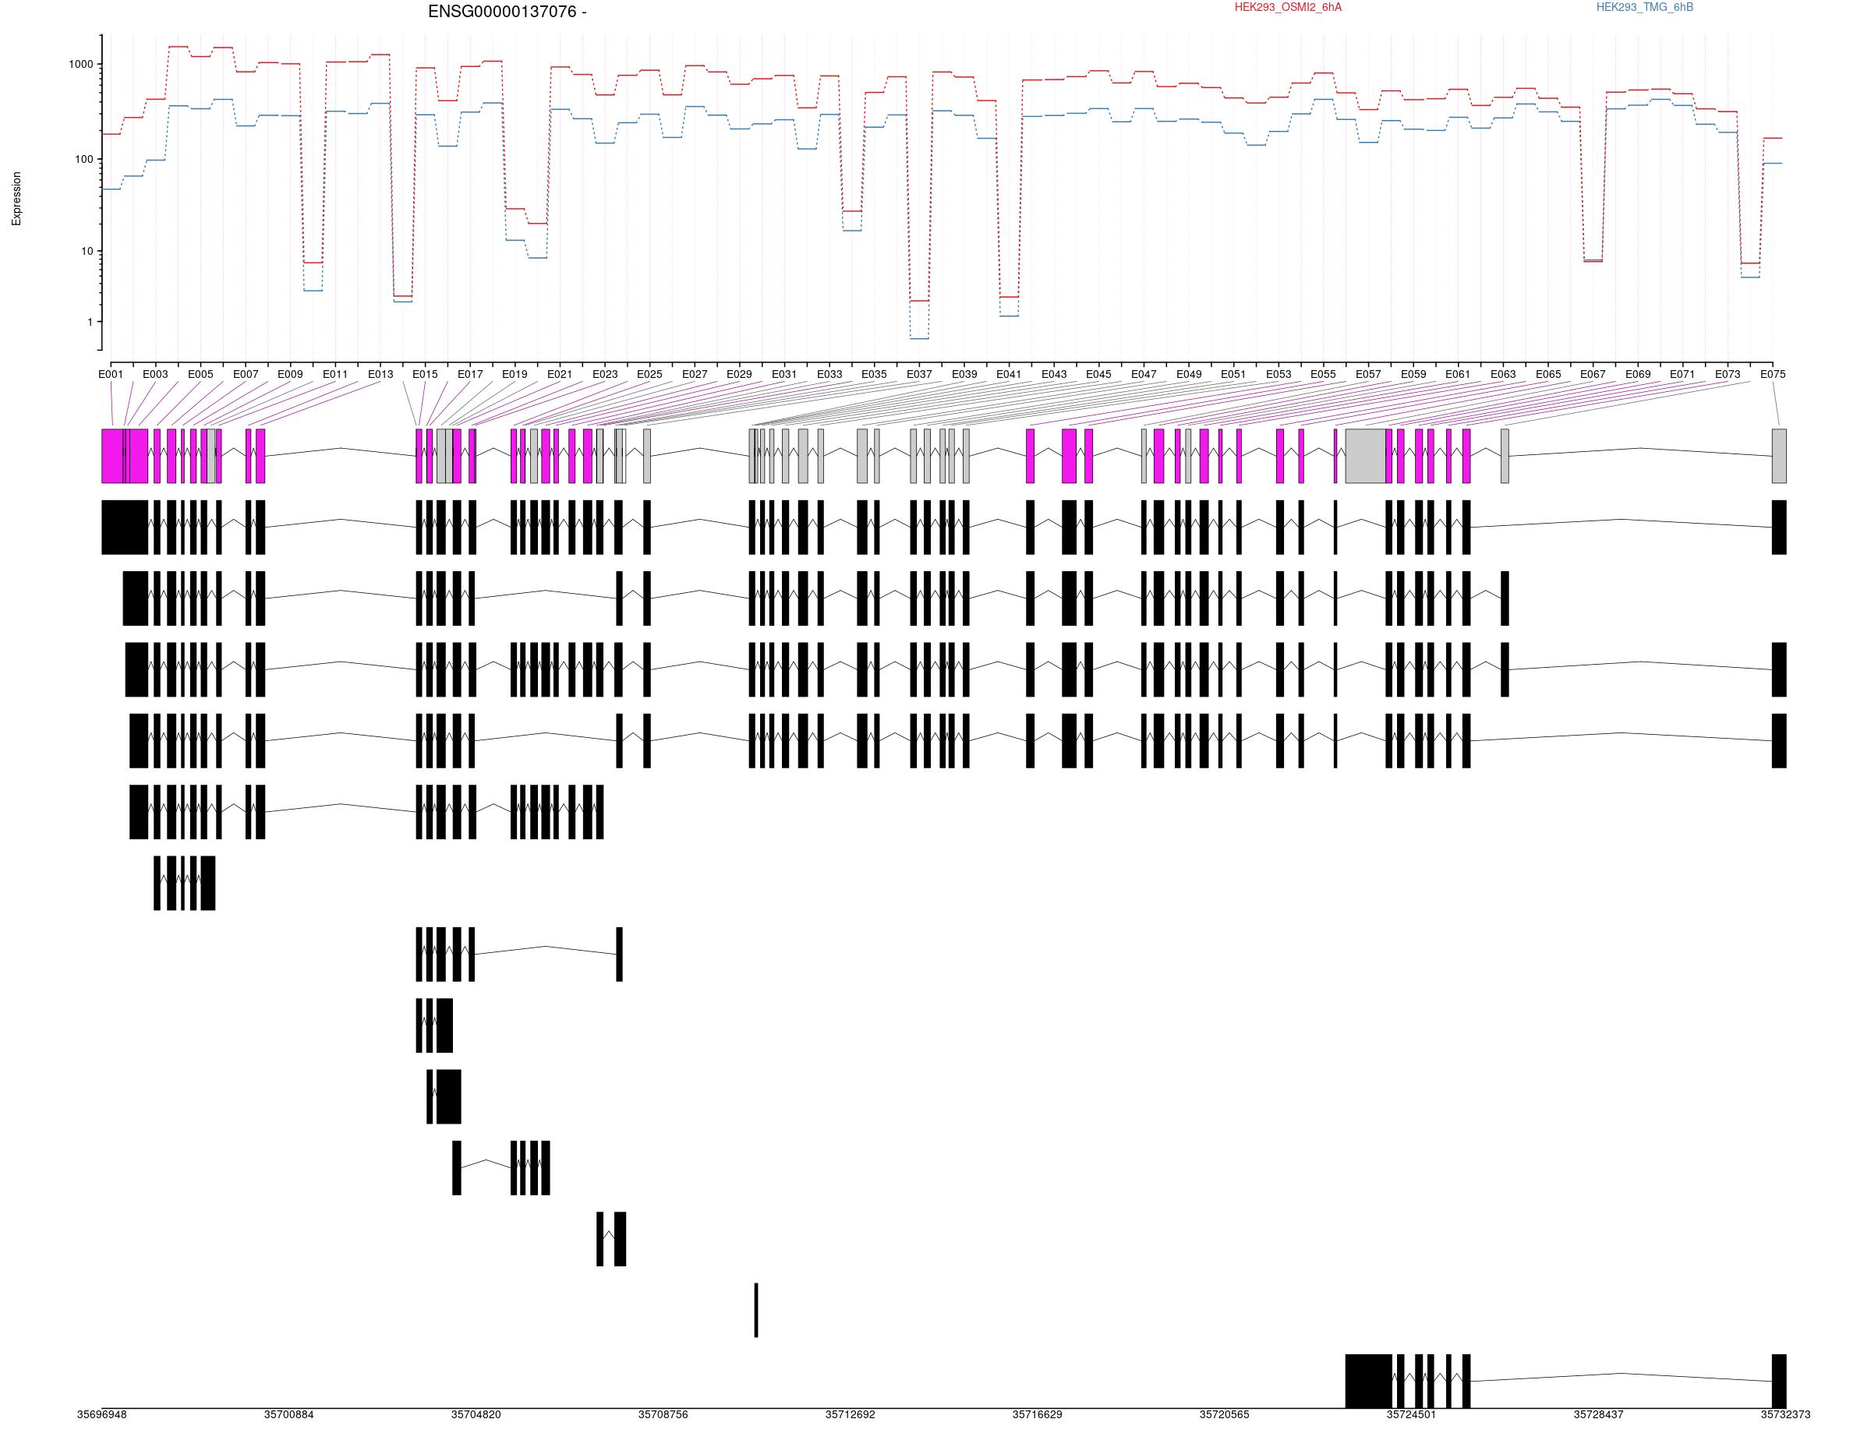
Task: Click exon bin label E007
Action: coord(246,375)
